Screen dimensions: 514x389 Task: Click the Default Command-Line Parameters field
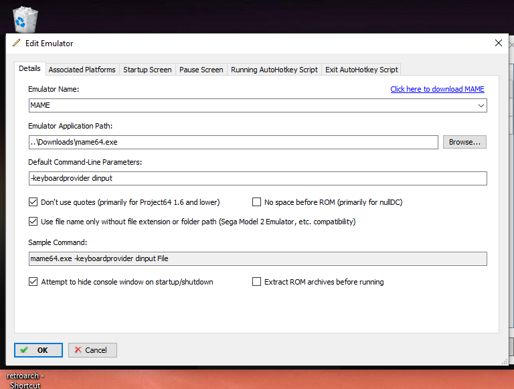(x=258, y=178)
